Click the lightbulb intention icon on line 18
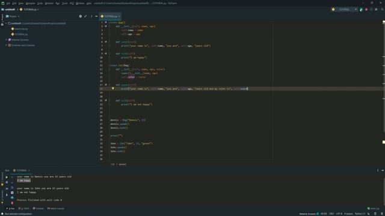Viewport: 385px width, 216px height. point(113,88)
